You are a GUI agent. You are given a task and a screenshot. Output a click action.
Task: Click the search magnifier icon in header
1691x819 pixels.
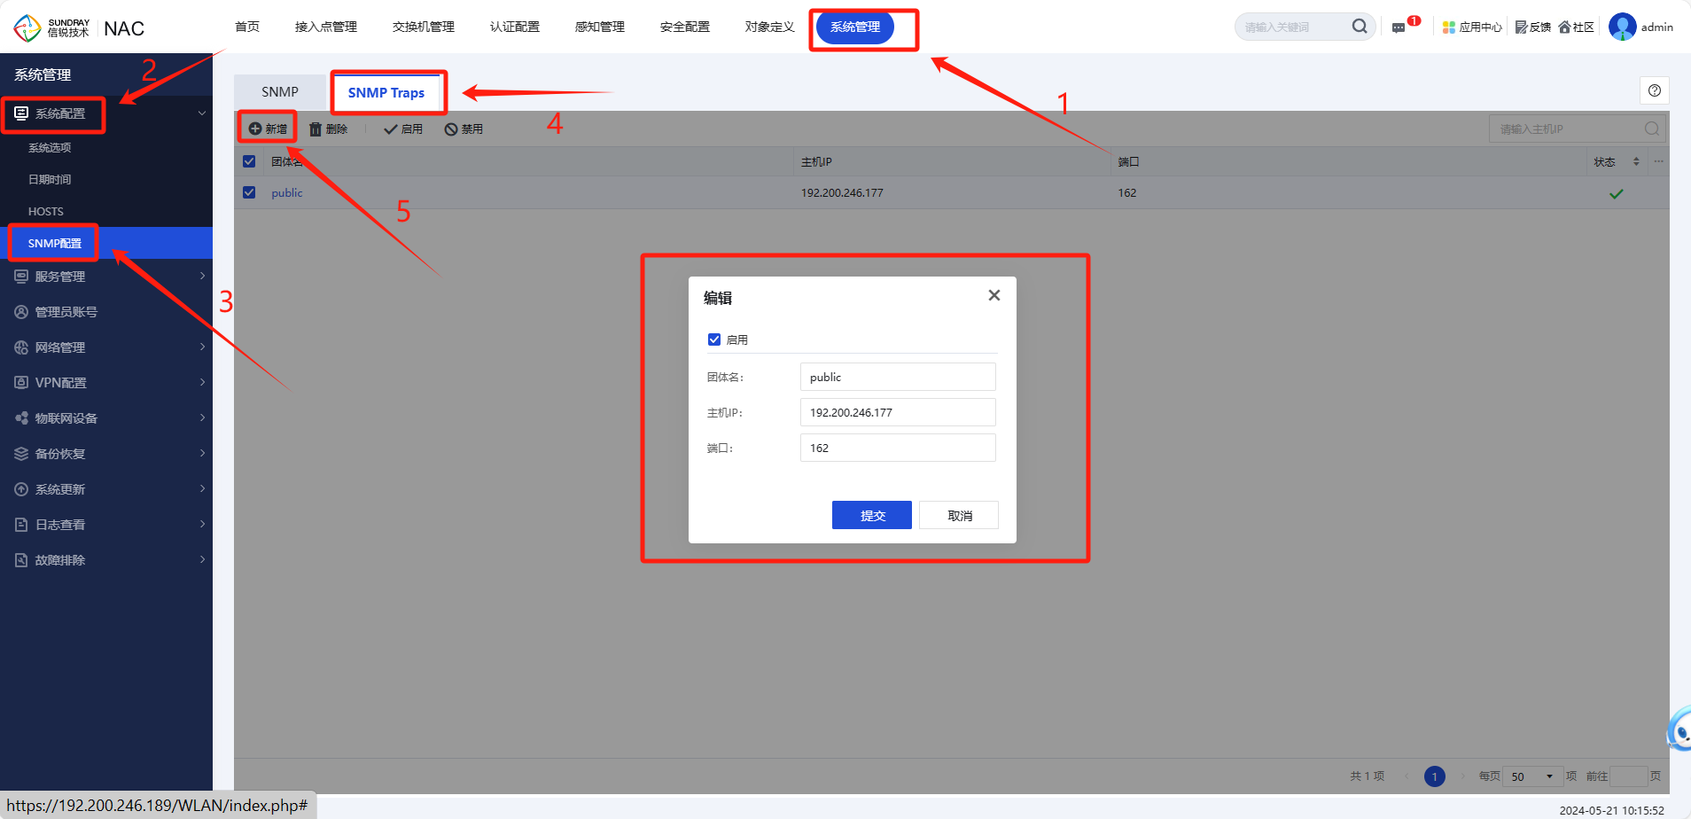click(1360, 27)
